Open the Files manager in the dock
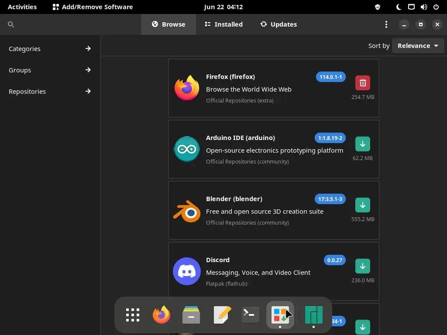The width and height of the screenshot is (447, 335). (x=191, y=315)
